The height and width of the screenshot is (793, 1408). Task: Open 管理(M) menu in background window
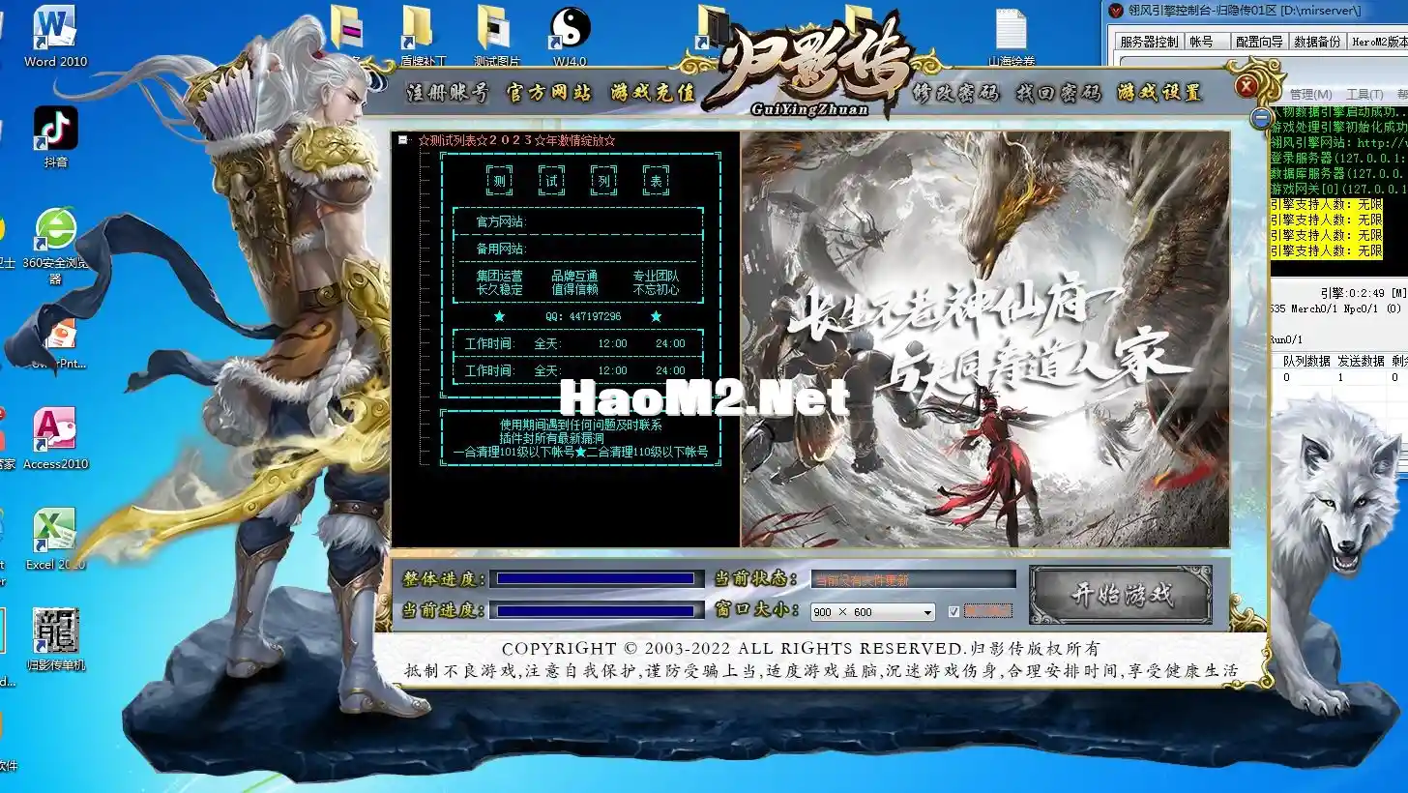pyautogui.click(x=1310, y=94)
